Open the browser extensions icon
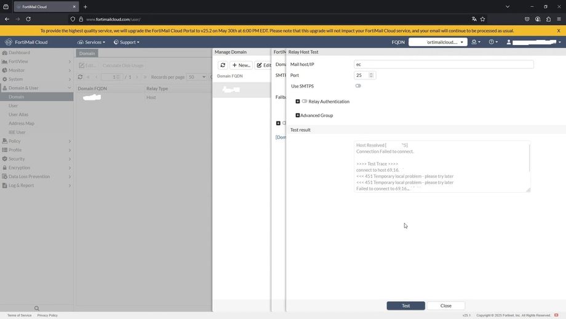 click(x=548, y=19)
